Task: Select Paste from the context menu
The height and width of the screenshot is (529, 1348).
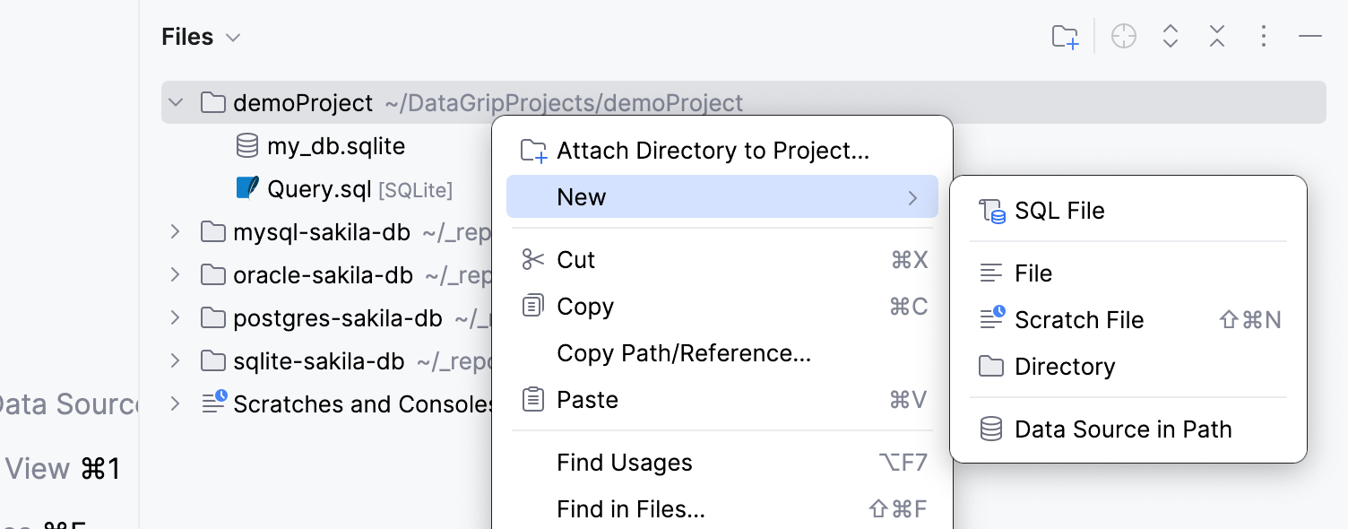Action: [589, 399]
